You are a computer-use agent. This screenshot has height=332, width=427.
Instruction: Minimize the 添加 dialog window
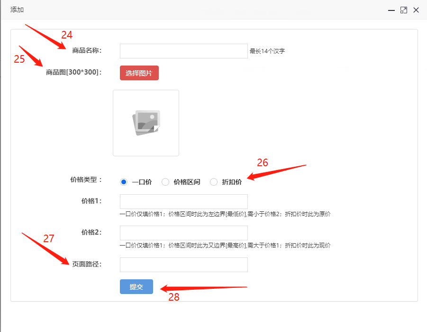[x=391, y=10]
